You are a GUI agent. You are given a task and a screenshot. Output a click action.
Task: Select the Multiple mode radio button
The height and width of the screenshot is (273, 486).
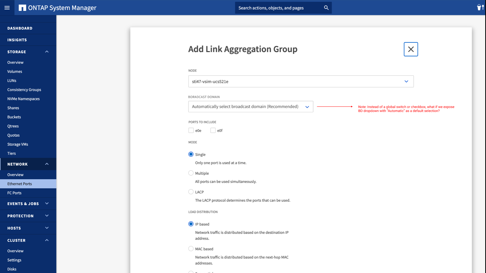pos(191,173)
